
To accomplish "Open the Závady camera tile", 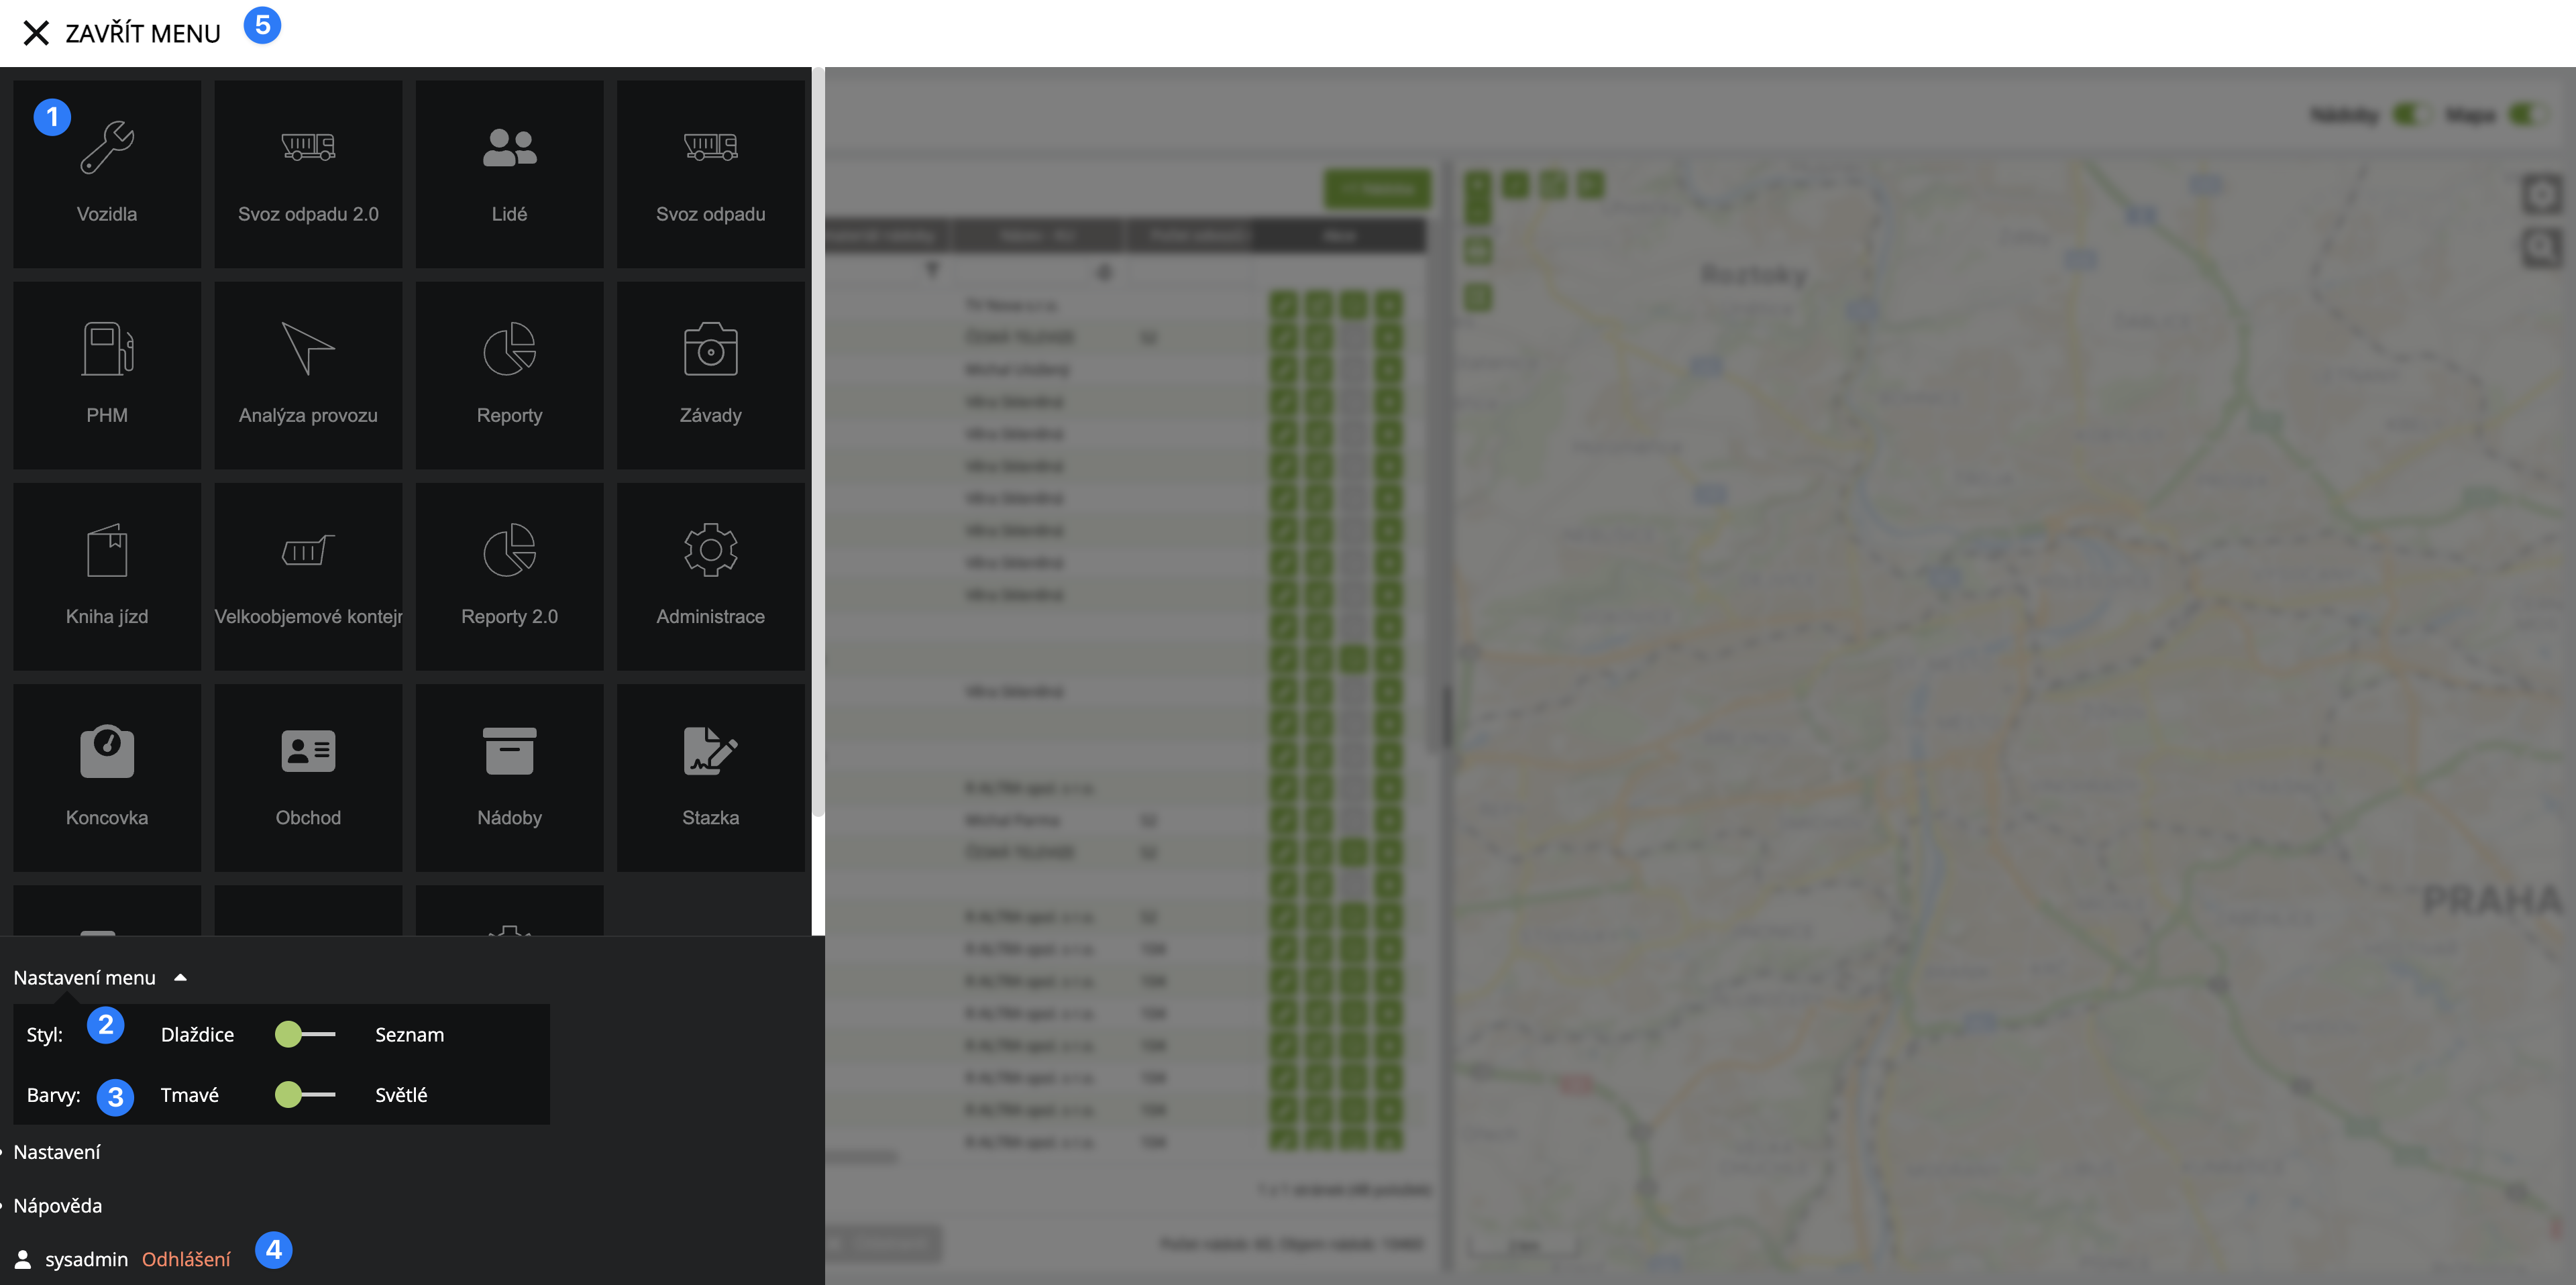I will [710, 374].
